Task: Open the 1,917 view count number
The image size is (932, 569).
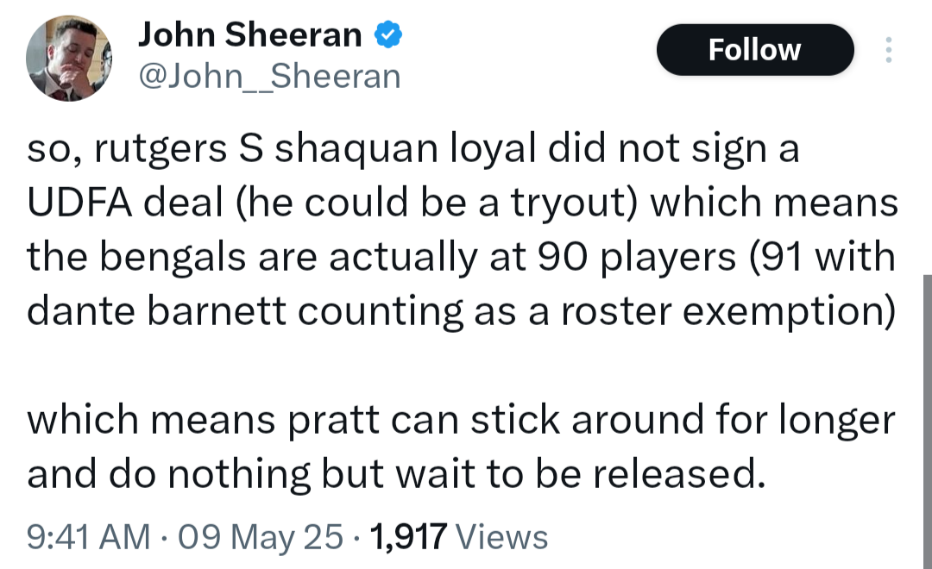Action: click(x=407, y=536)
